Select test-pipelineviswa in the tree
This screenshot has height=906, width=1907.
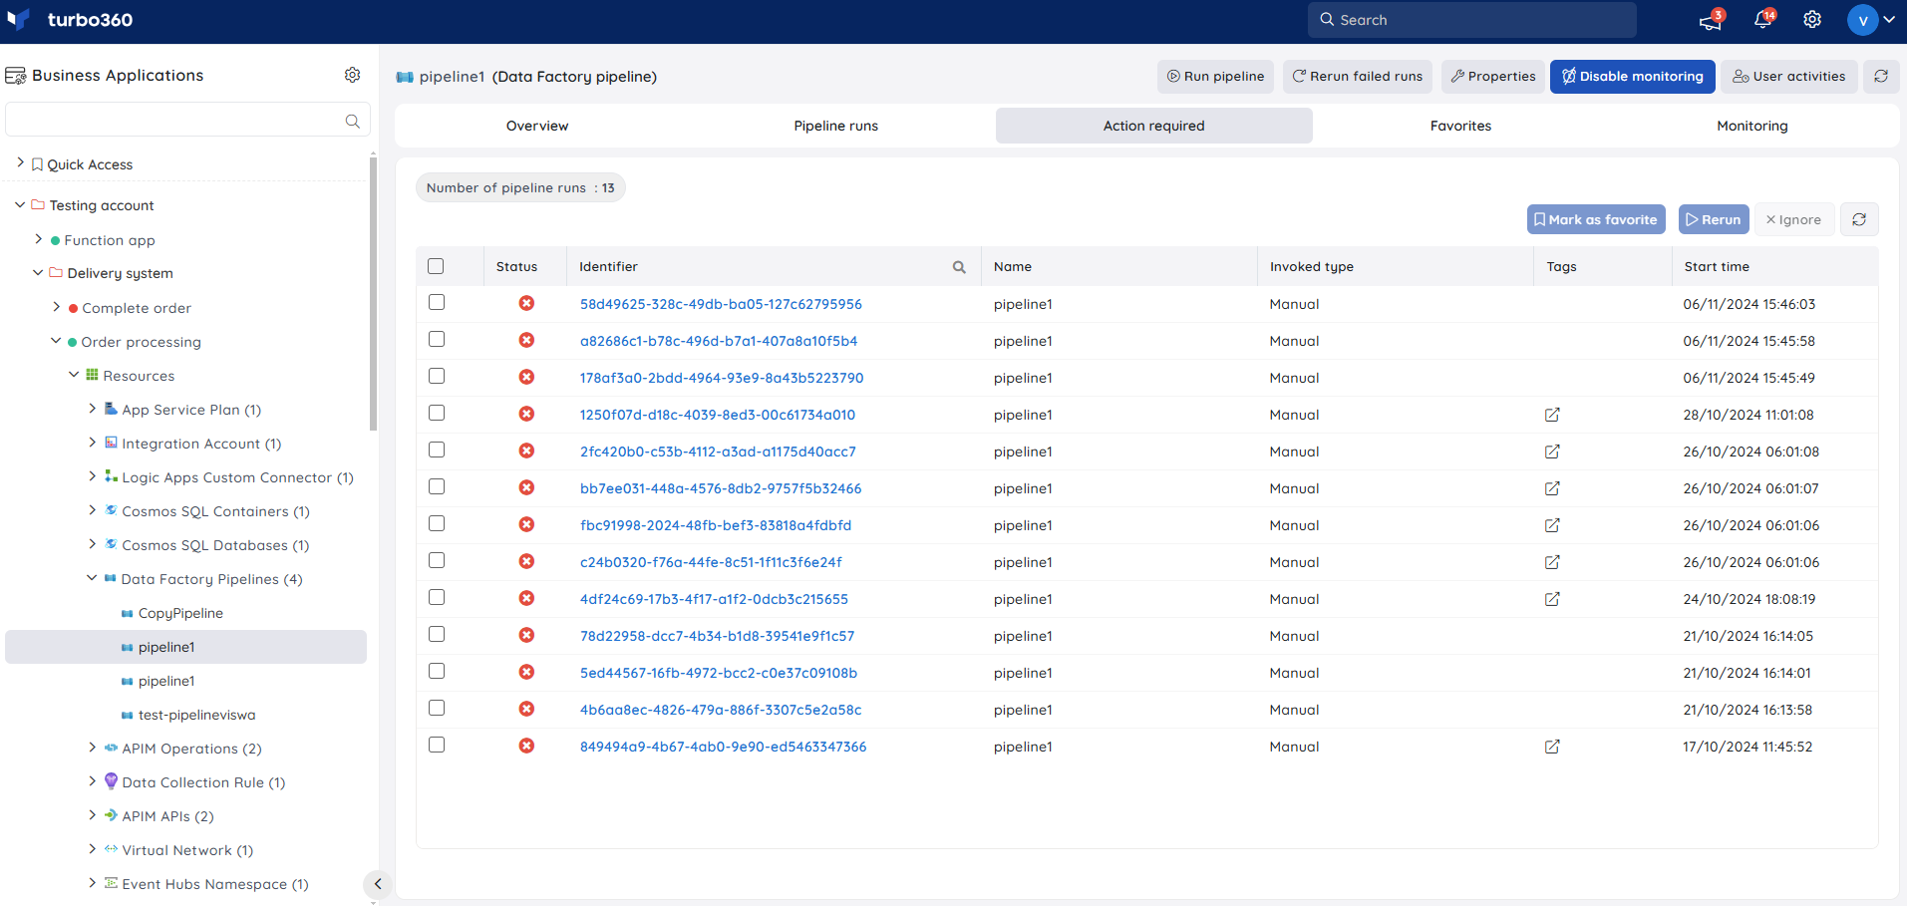(196, 715)
